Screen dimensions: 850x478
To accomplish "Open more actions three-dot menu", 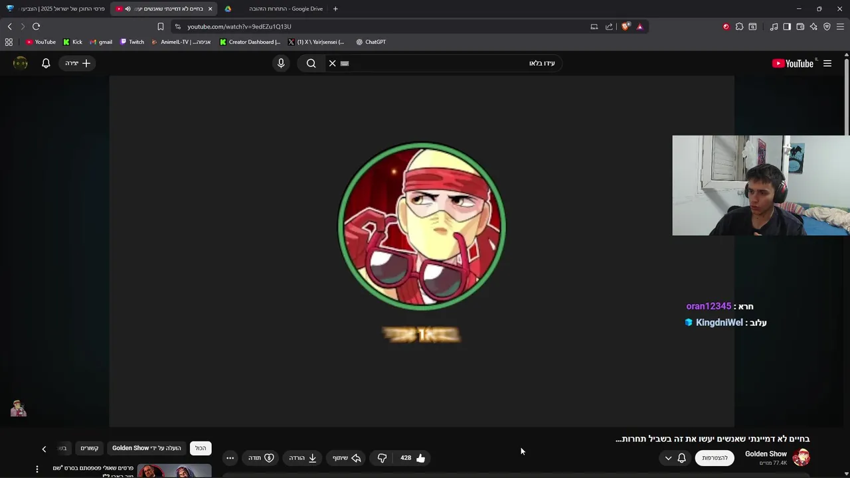I will 230,457.
